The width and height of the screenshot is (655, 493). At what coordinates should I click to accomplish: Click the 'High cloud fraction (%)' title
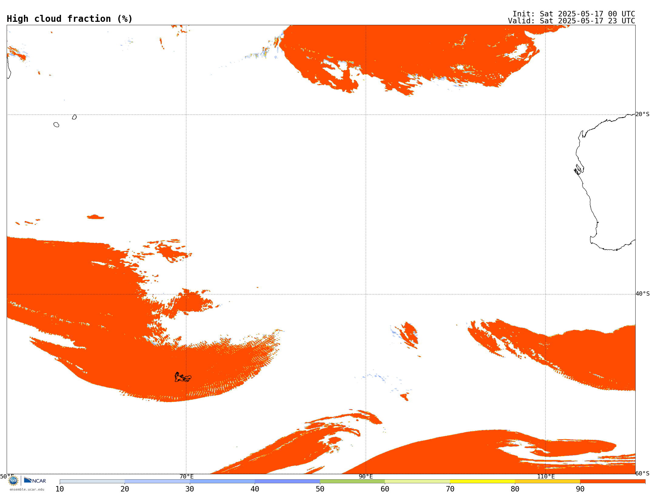click(x=69, y=19)
